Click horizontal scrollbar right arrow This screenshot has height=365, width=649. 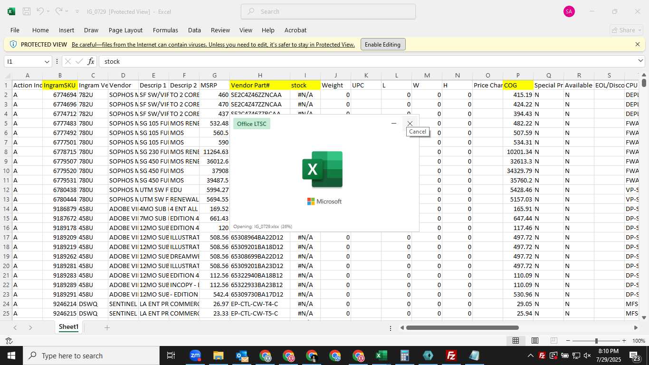click(x=636, y=327)
